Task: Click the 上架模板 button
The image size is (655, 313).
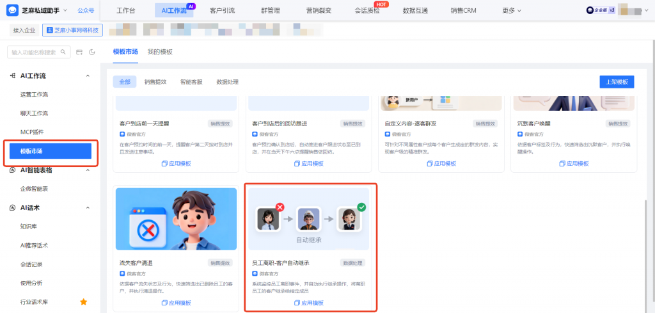Action: [x=617, y=82]
